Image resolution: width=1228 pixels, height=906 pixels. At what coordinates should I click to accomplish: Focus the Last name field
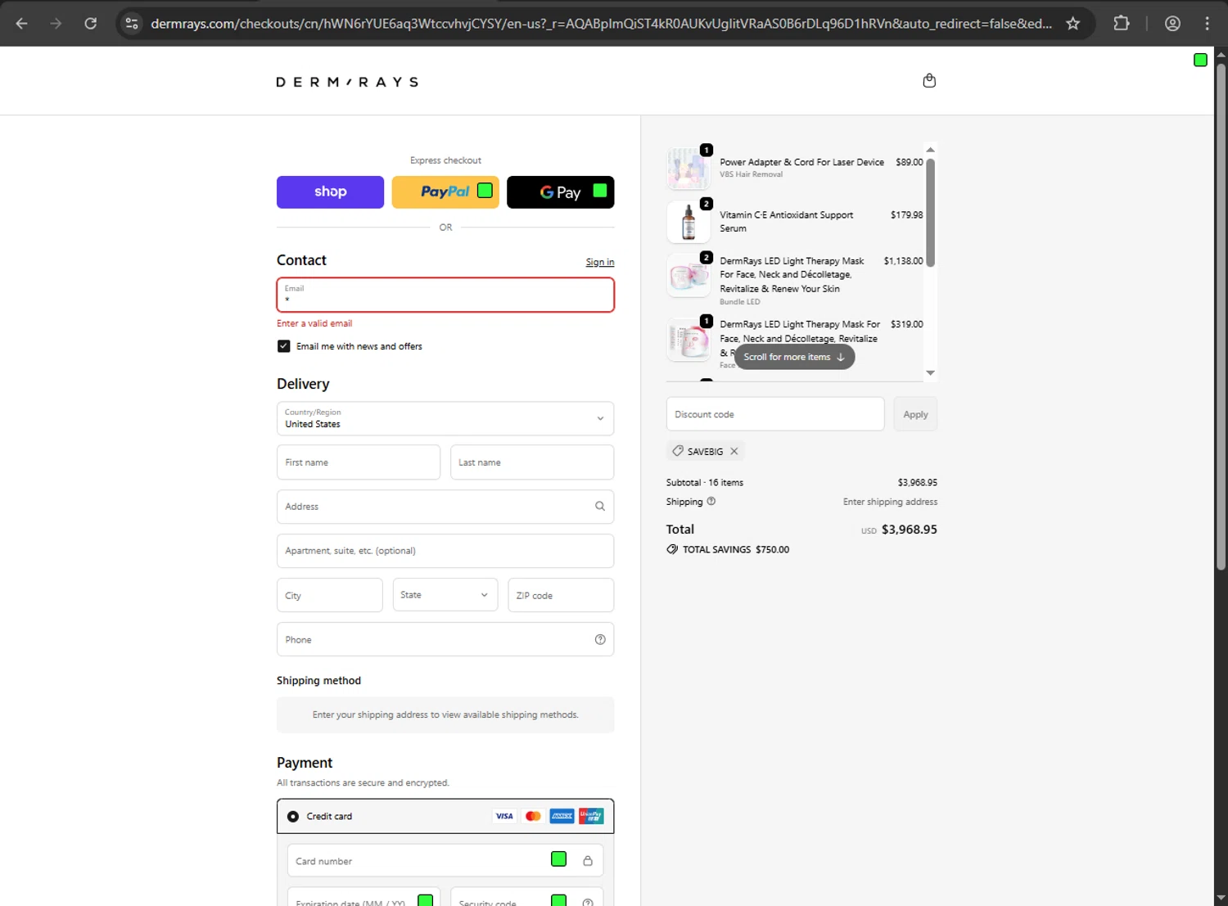coord(532,462)
